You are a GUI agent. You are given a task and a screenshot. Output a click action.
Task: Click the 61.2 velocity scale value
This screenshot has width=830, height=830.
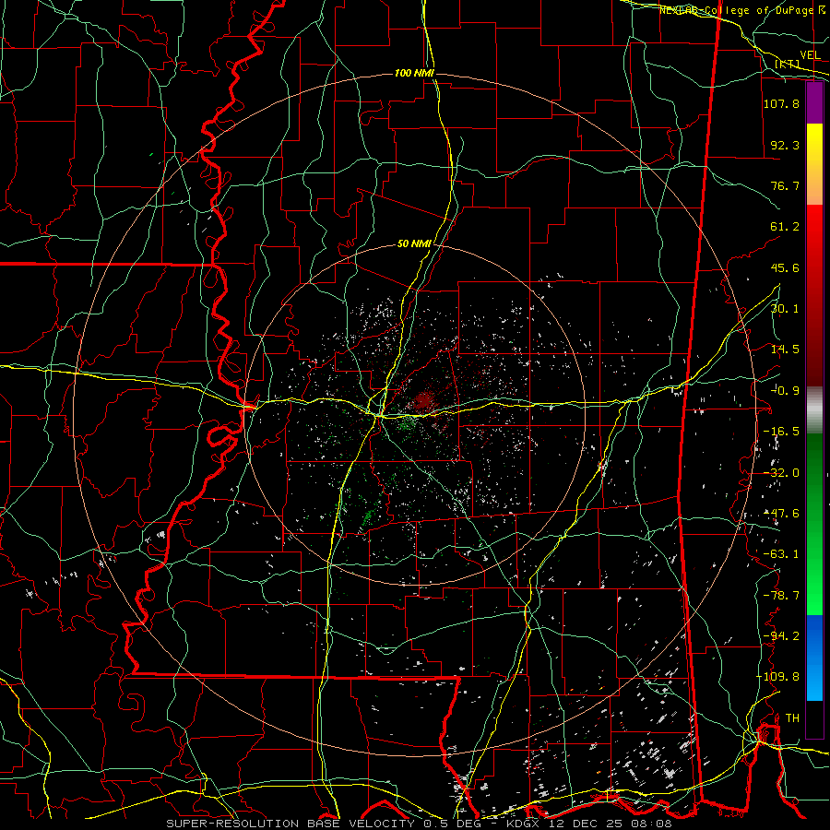pos(785,227)
